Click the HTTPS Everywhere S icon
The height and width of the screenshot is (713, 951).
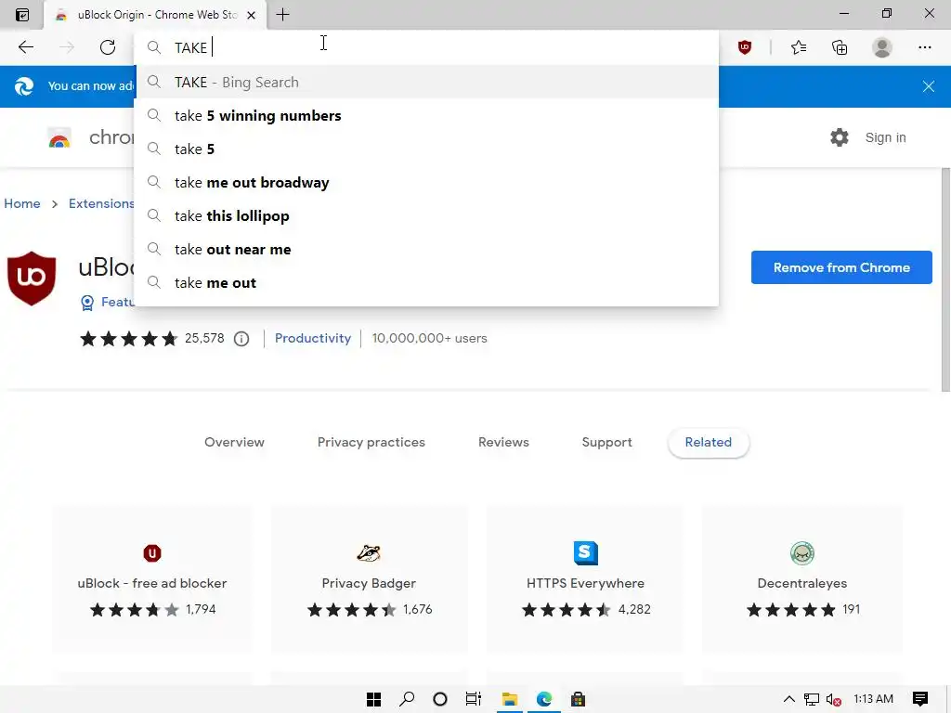(585, 553)
